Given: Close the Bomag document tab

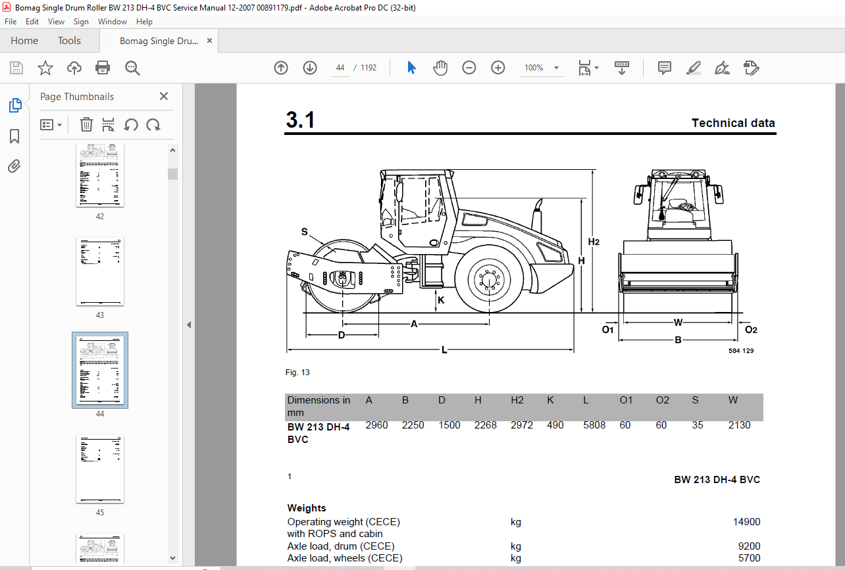Looking at the screenshot, I should pyautogui.click(x=210, y=41).
